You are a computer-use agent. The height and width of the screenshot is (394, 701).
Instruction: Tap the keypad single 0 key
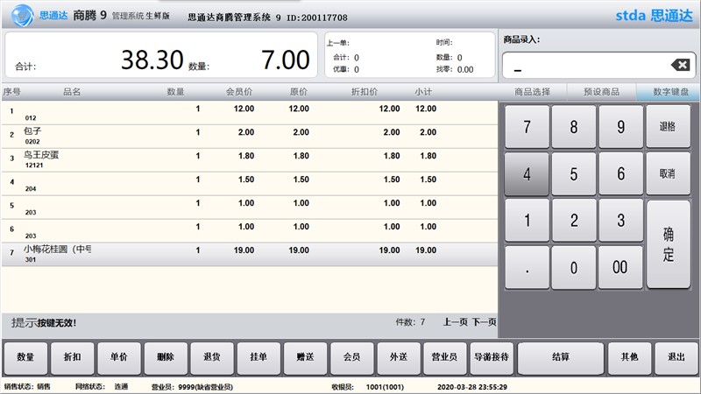(x=574, y=268)
